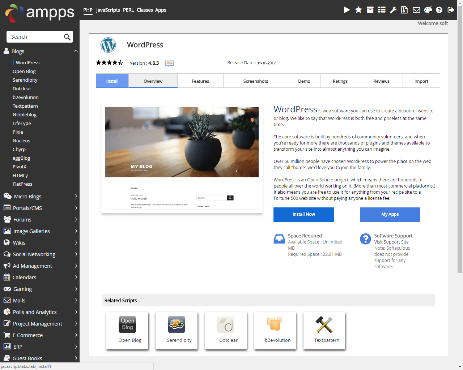
Task: Open the paint palette themes icon
Action: coord(428,10)
